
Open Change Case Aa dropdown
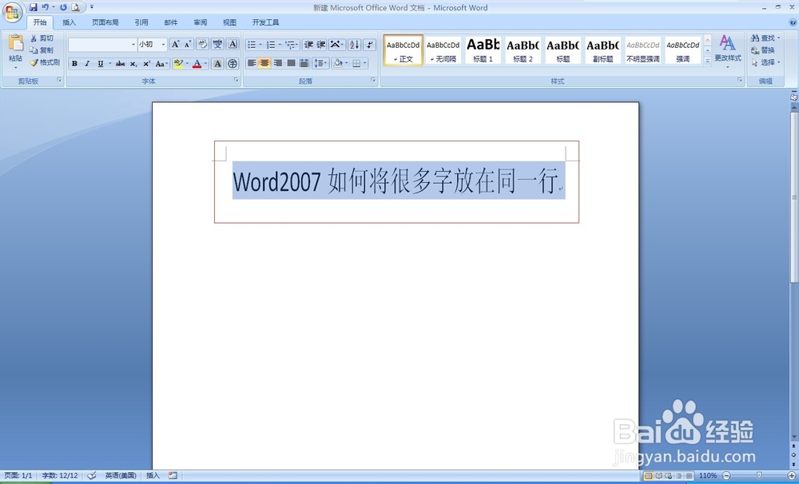[x=162, y=64]
